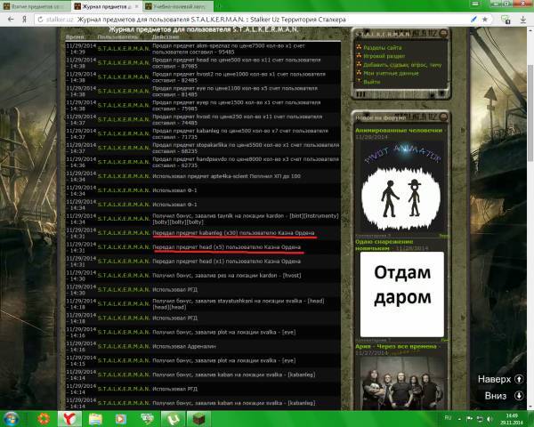Jump to bottom with the Вниз button
The width and height of the screenshot is (534, 427).
[x=504, y=396]
